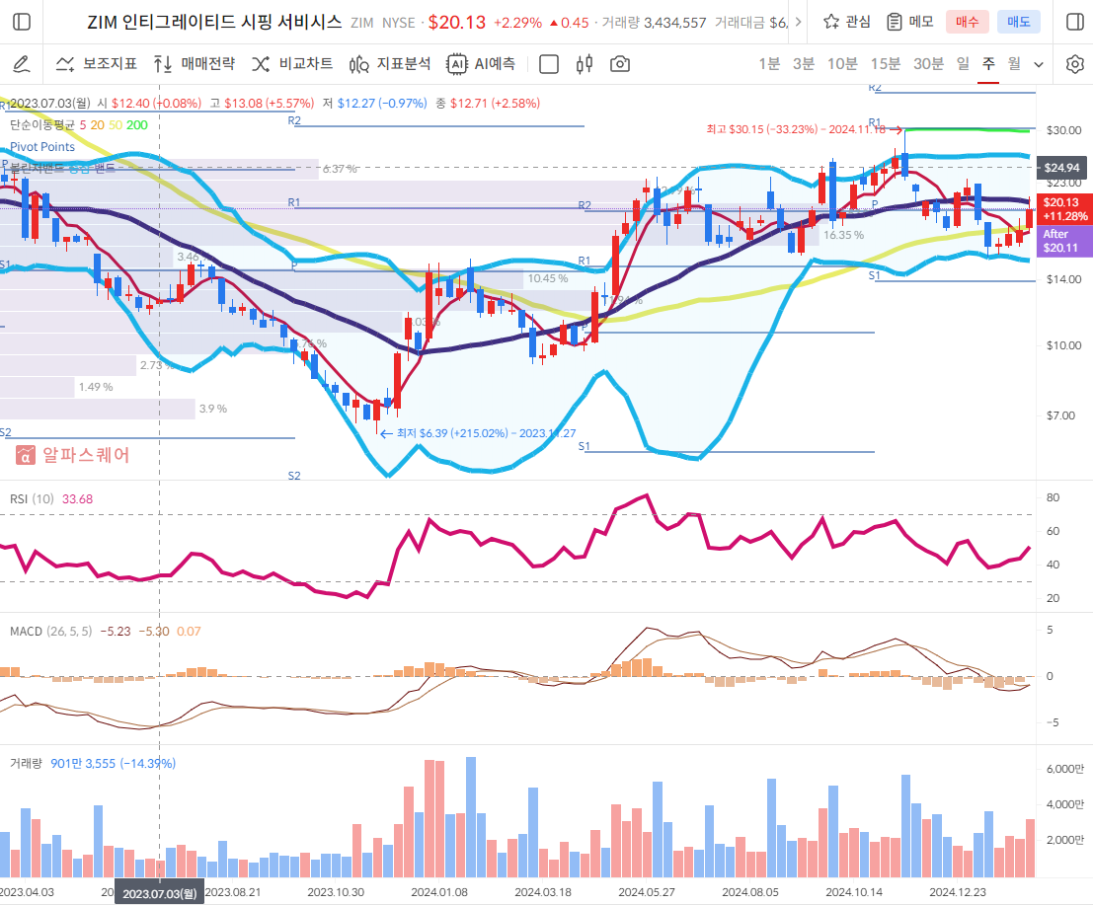Image resolution: width=1093 pixels, height=905 pixels.
Task: Click the $24.94 price axis tag
Action: (x=1061, y=168)
